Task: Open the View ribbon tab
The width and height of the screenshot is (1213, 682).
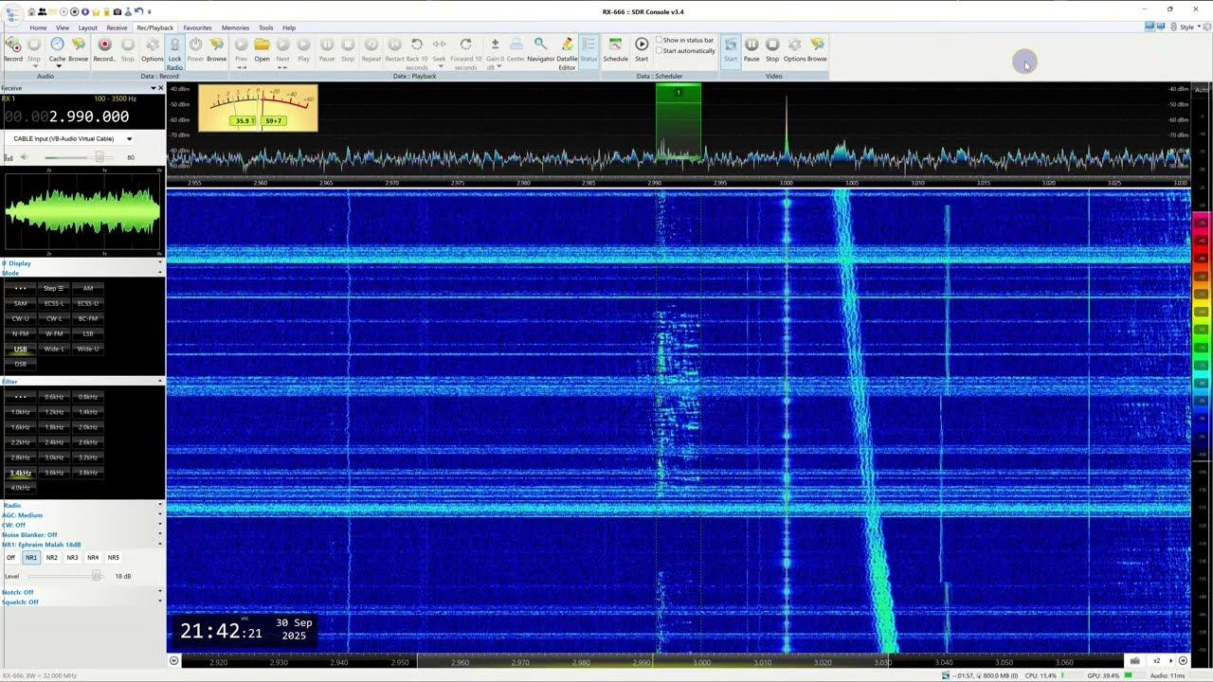Action: (63, 27)
